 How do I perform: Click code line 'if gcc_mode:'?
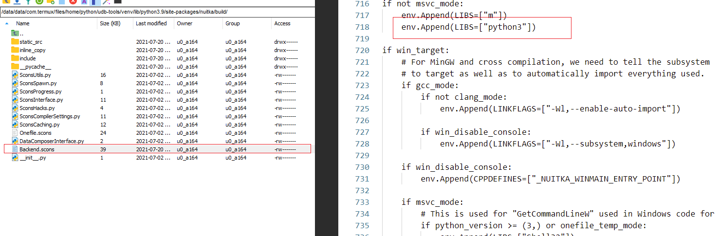(x=430, y=86)
